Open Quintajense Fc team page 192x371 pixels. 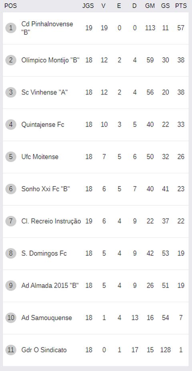click(x=43, y=124)
